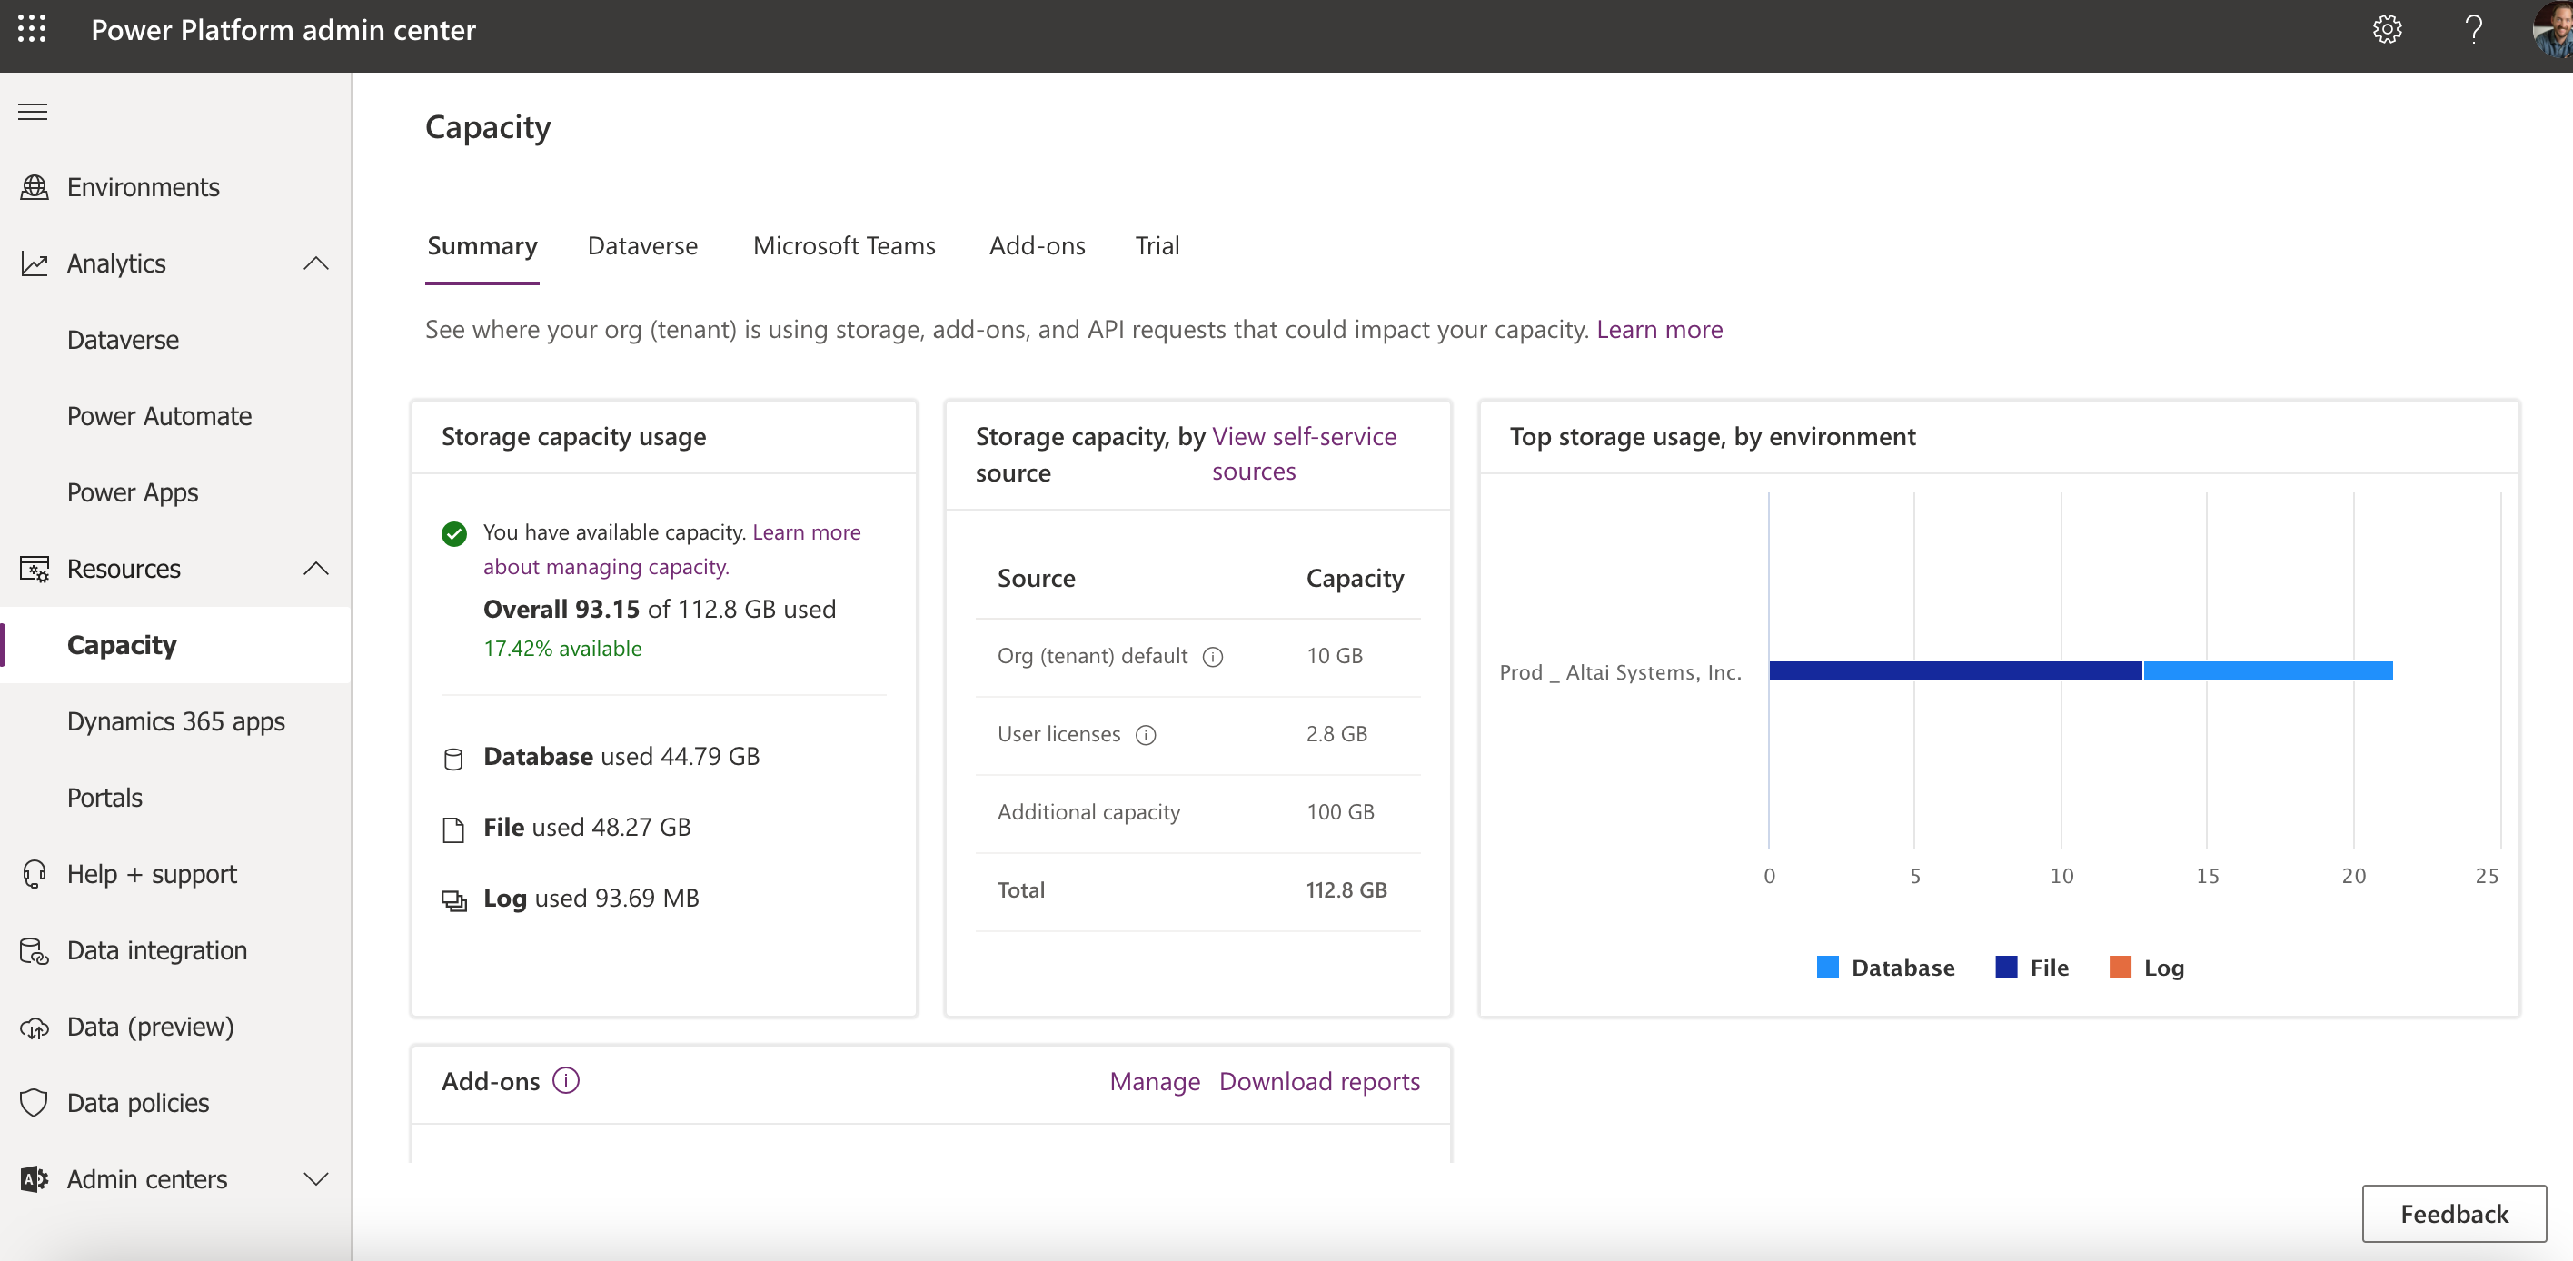Click the Environments globe icon
Viewport: 2573px width, 1261px height.
[x=35, y=187]
